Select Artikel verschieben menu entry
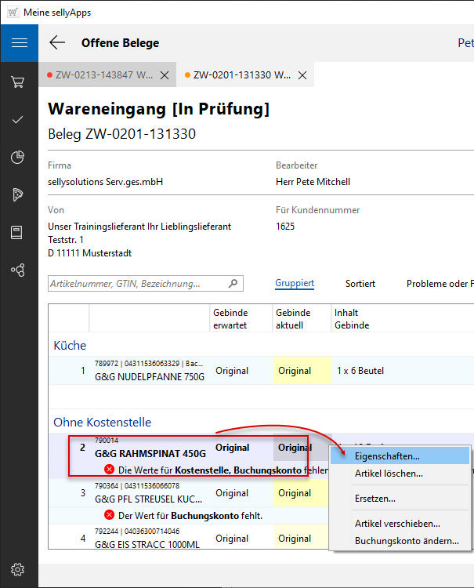 tap(396, 524)
